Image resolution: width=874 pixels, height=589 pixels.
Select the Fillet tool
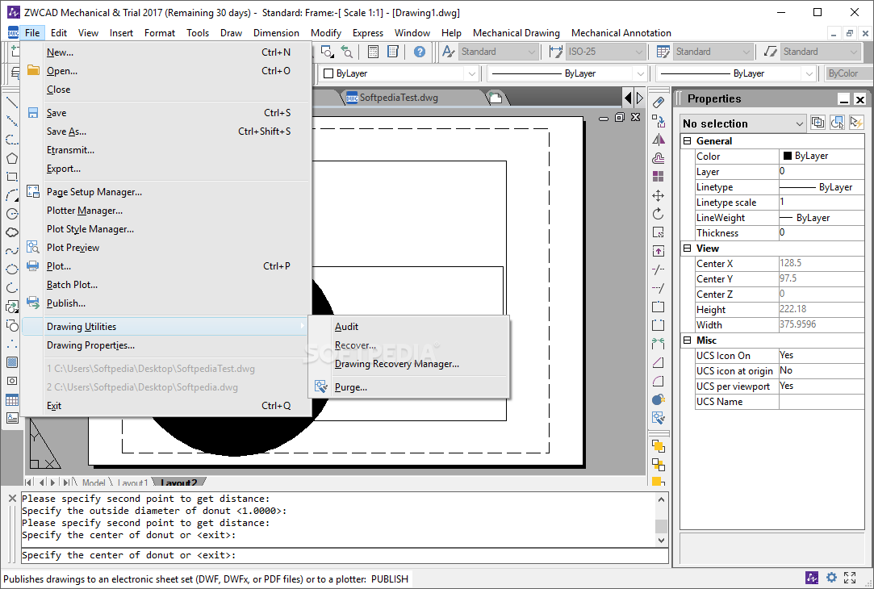click(x=659, y=381)
